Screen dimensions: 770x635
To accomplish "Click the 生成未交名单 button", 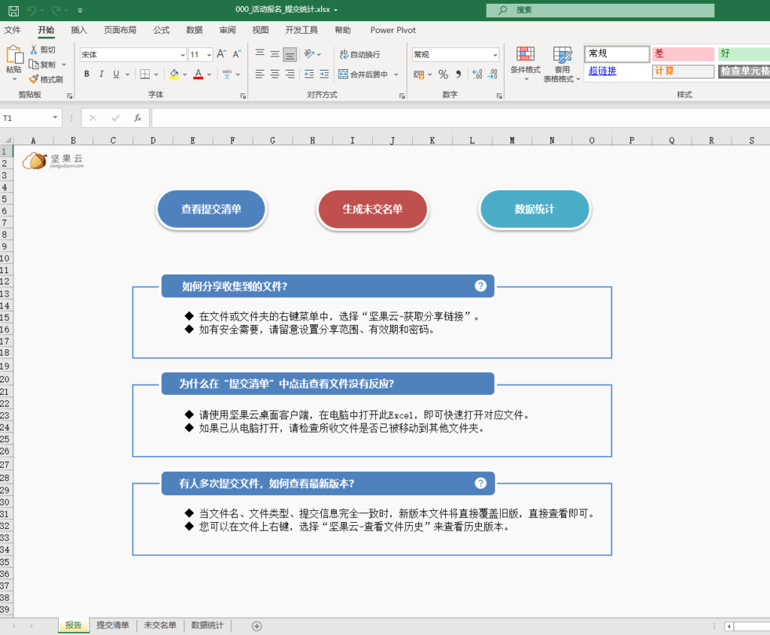I will pyautogui.click(x=373, y=209).
